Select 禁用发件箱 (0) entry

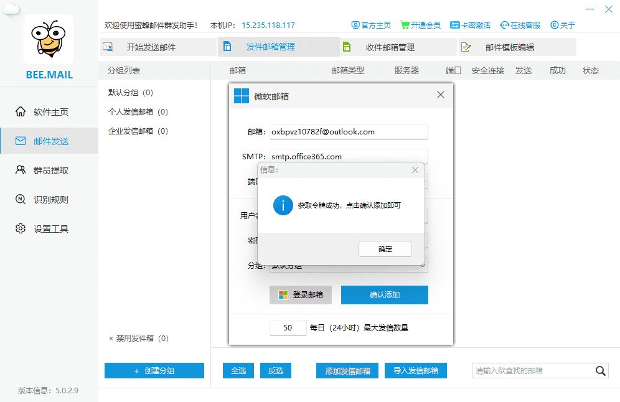tap(139, 339)
